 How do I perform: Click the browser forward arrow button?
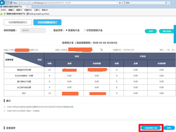point(7,3)
